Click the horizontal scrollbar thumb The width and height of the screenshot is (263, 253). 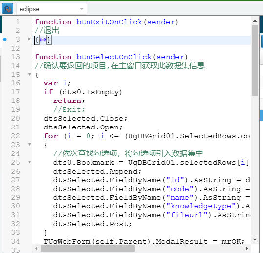[88, 248]
